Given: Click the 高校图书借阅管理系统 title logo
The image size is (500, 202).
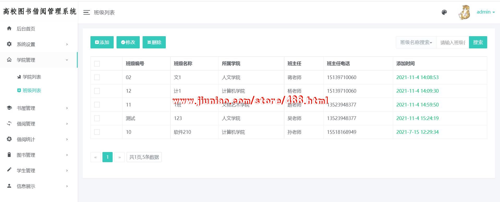Looking at the screenshot, I should 40,11.
